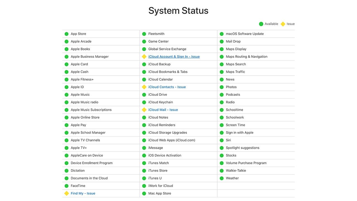Click the yellow Issue legend diamond
This screenshot has height=201, width=357.
click(283, 24)
